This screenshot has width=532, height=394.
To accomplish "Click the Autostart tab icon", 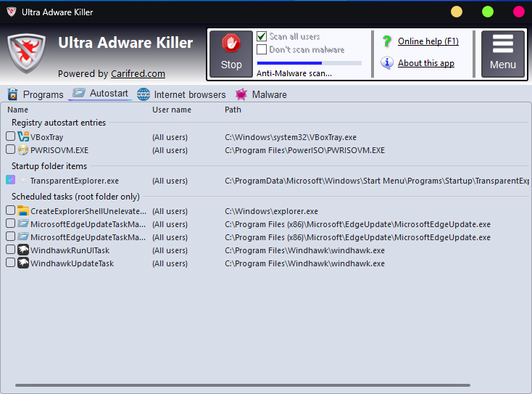I will point(79,93).
